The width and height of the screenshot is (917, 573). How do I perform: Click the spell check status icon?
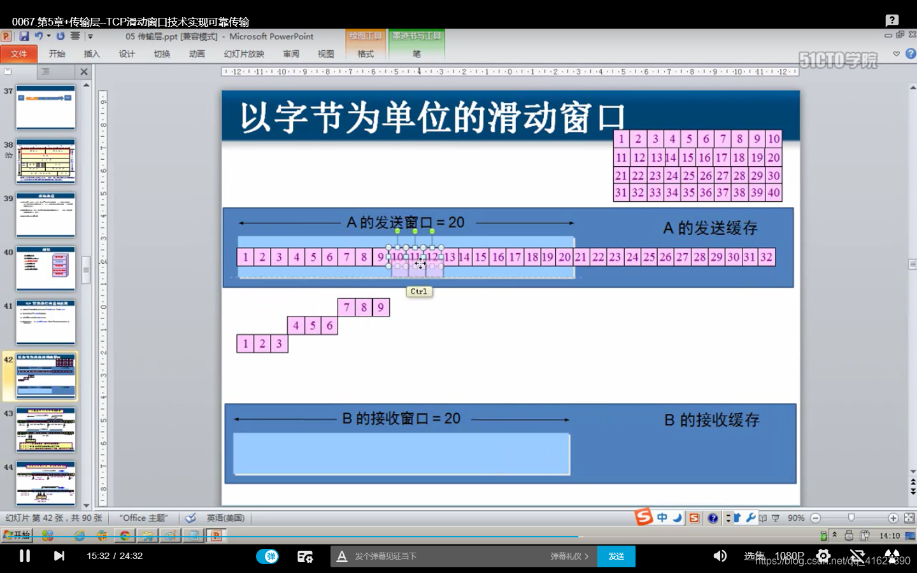[x=190, y=518]
